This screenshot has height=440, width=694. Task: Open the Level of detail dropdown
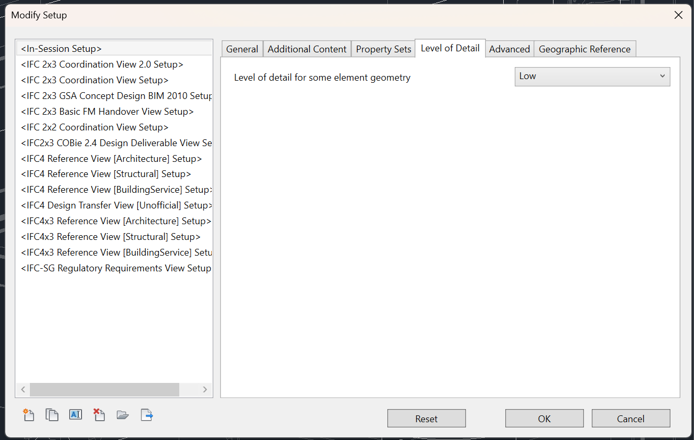(x=592, y=76)
